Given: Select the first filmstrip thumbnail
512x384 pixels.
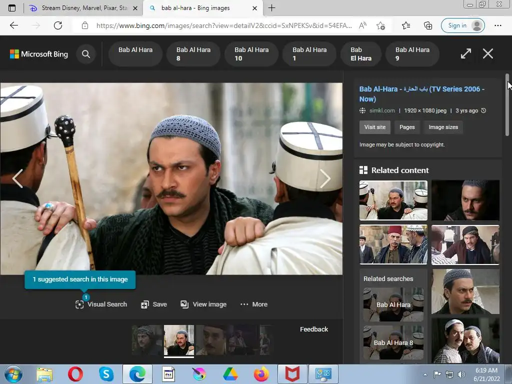Looking at the screenshot, I should [146, 340].
